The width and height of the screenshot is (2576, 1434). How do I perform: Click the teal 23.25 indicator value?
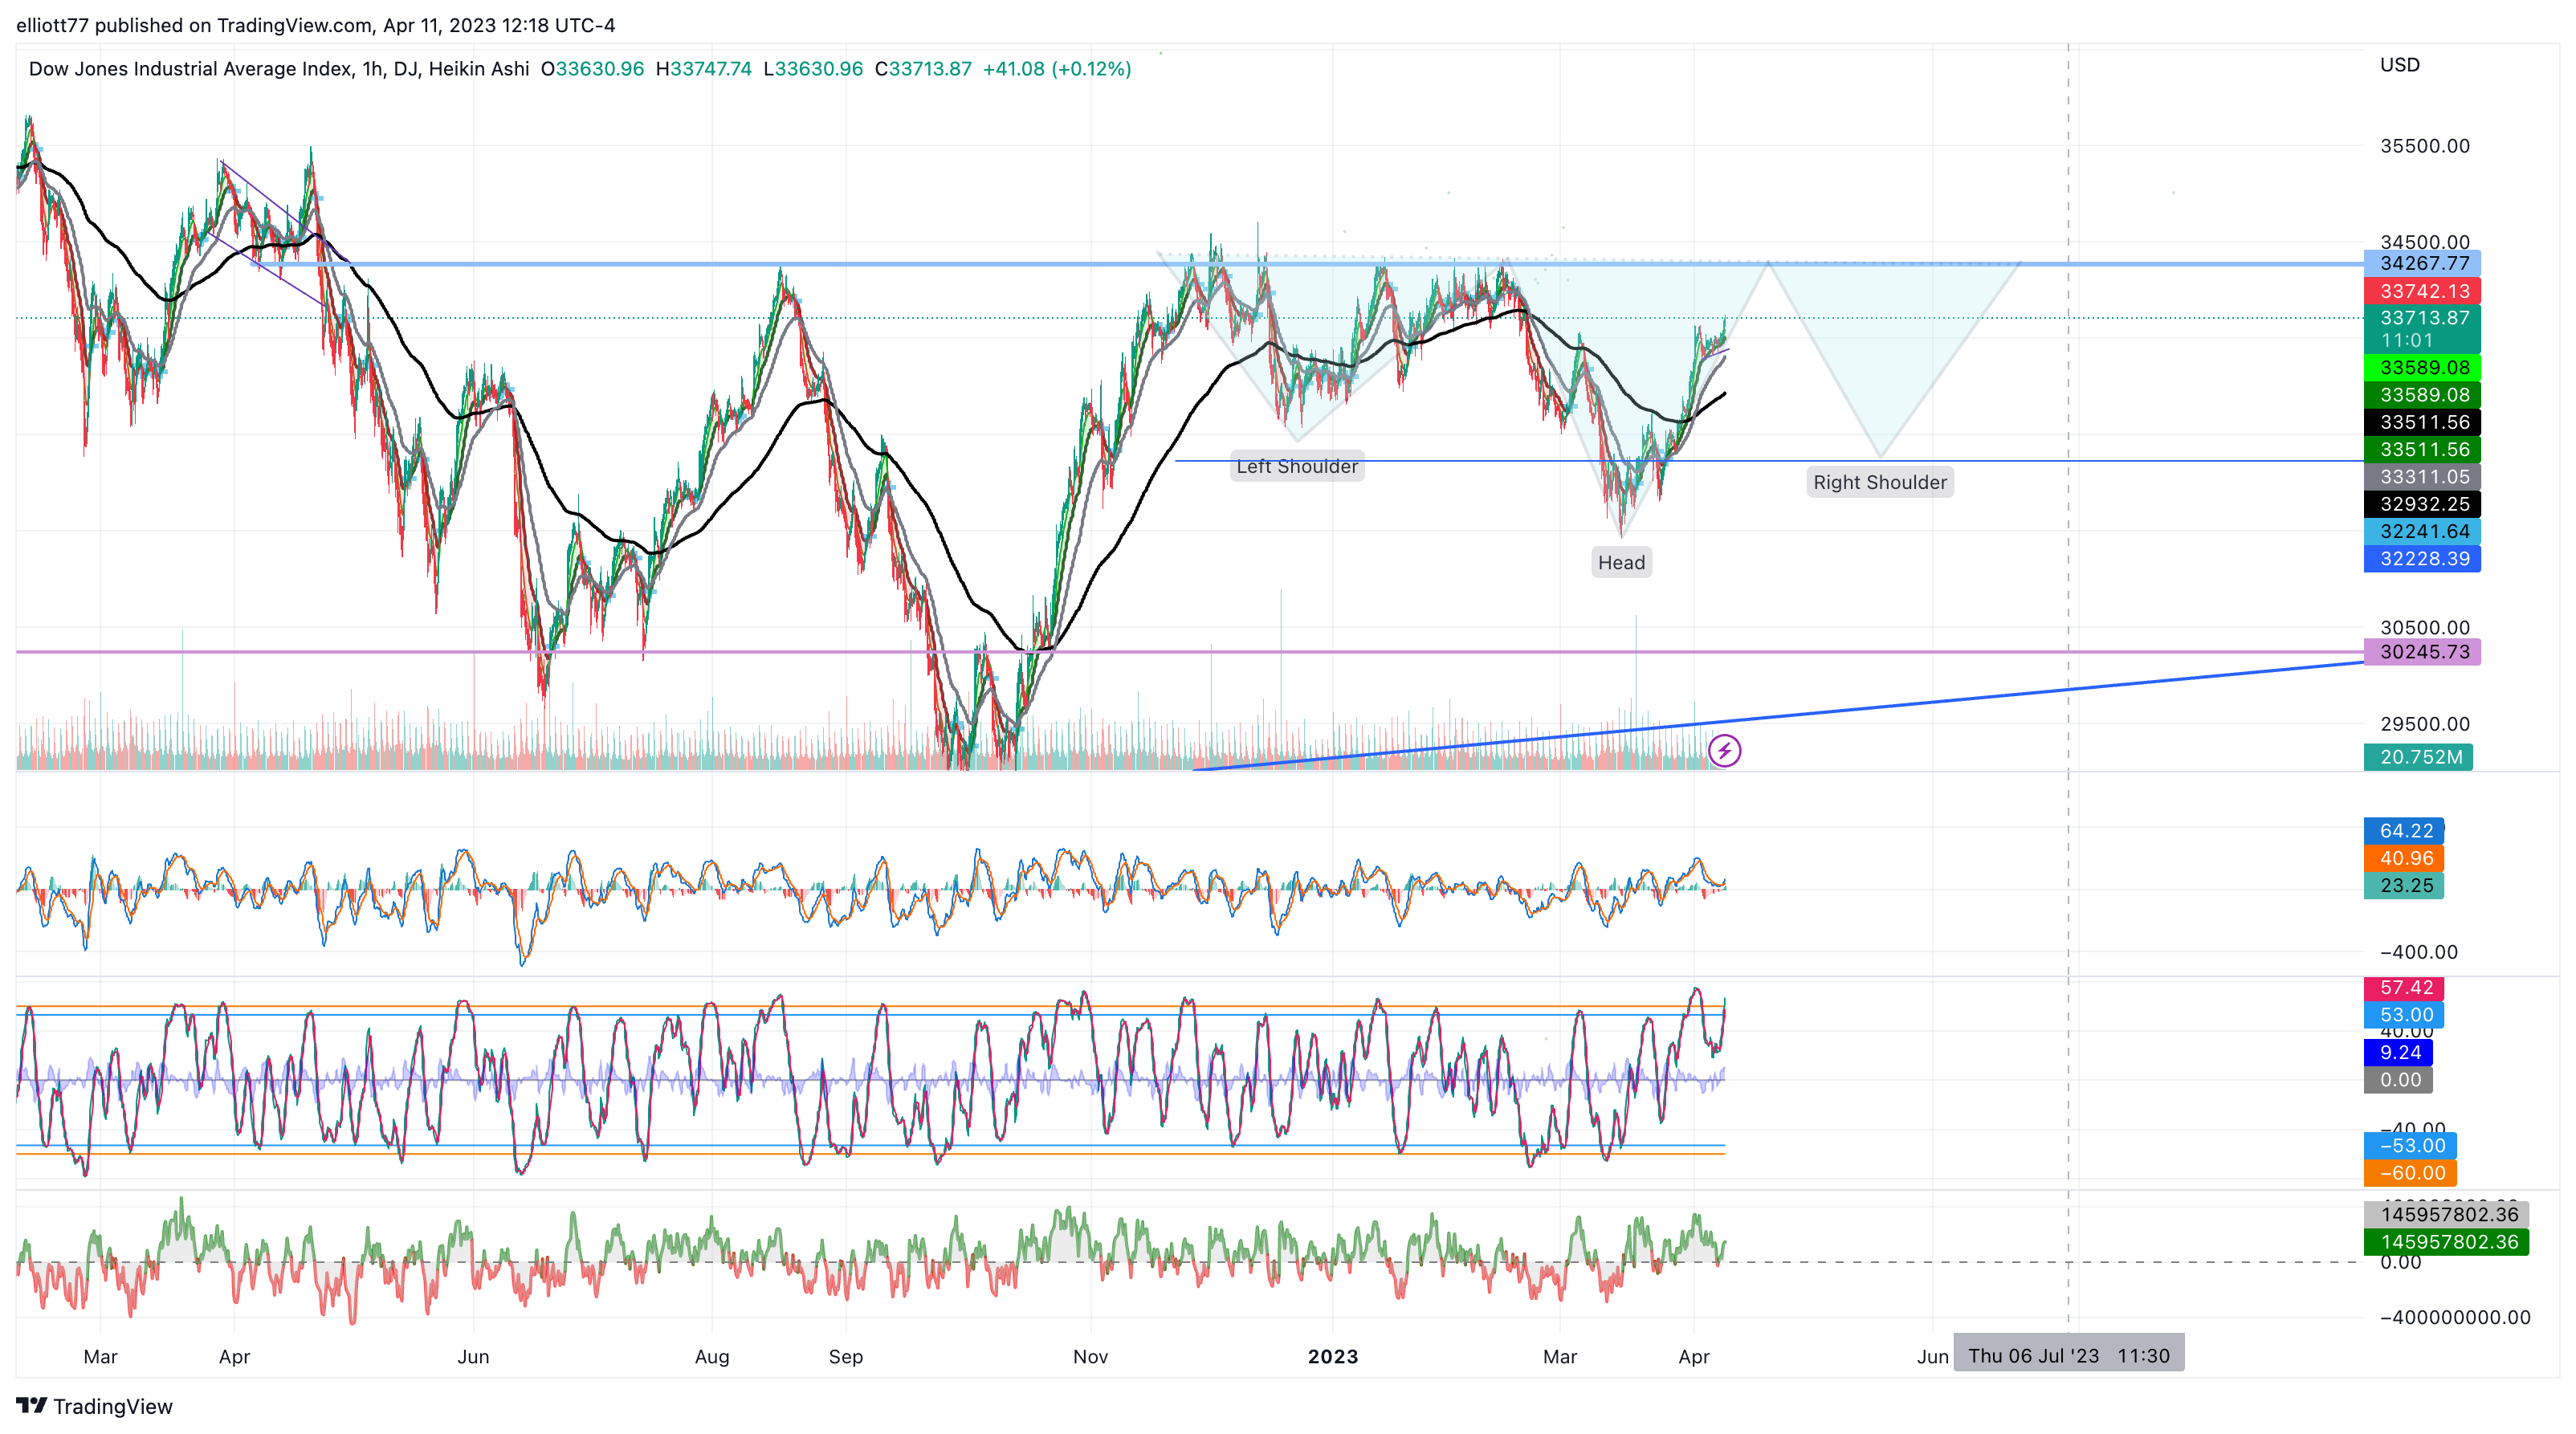tap(2404, 885)
